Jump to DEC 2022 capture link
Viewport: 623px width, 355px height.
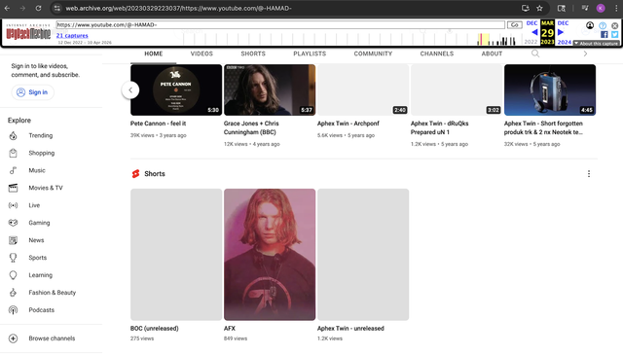[531, 23]
